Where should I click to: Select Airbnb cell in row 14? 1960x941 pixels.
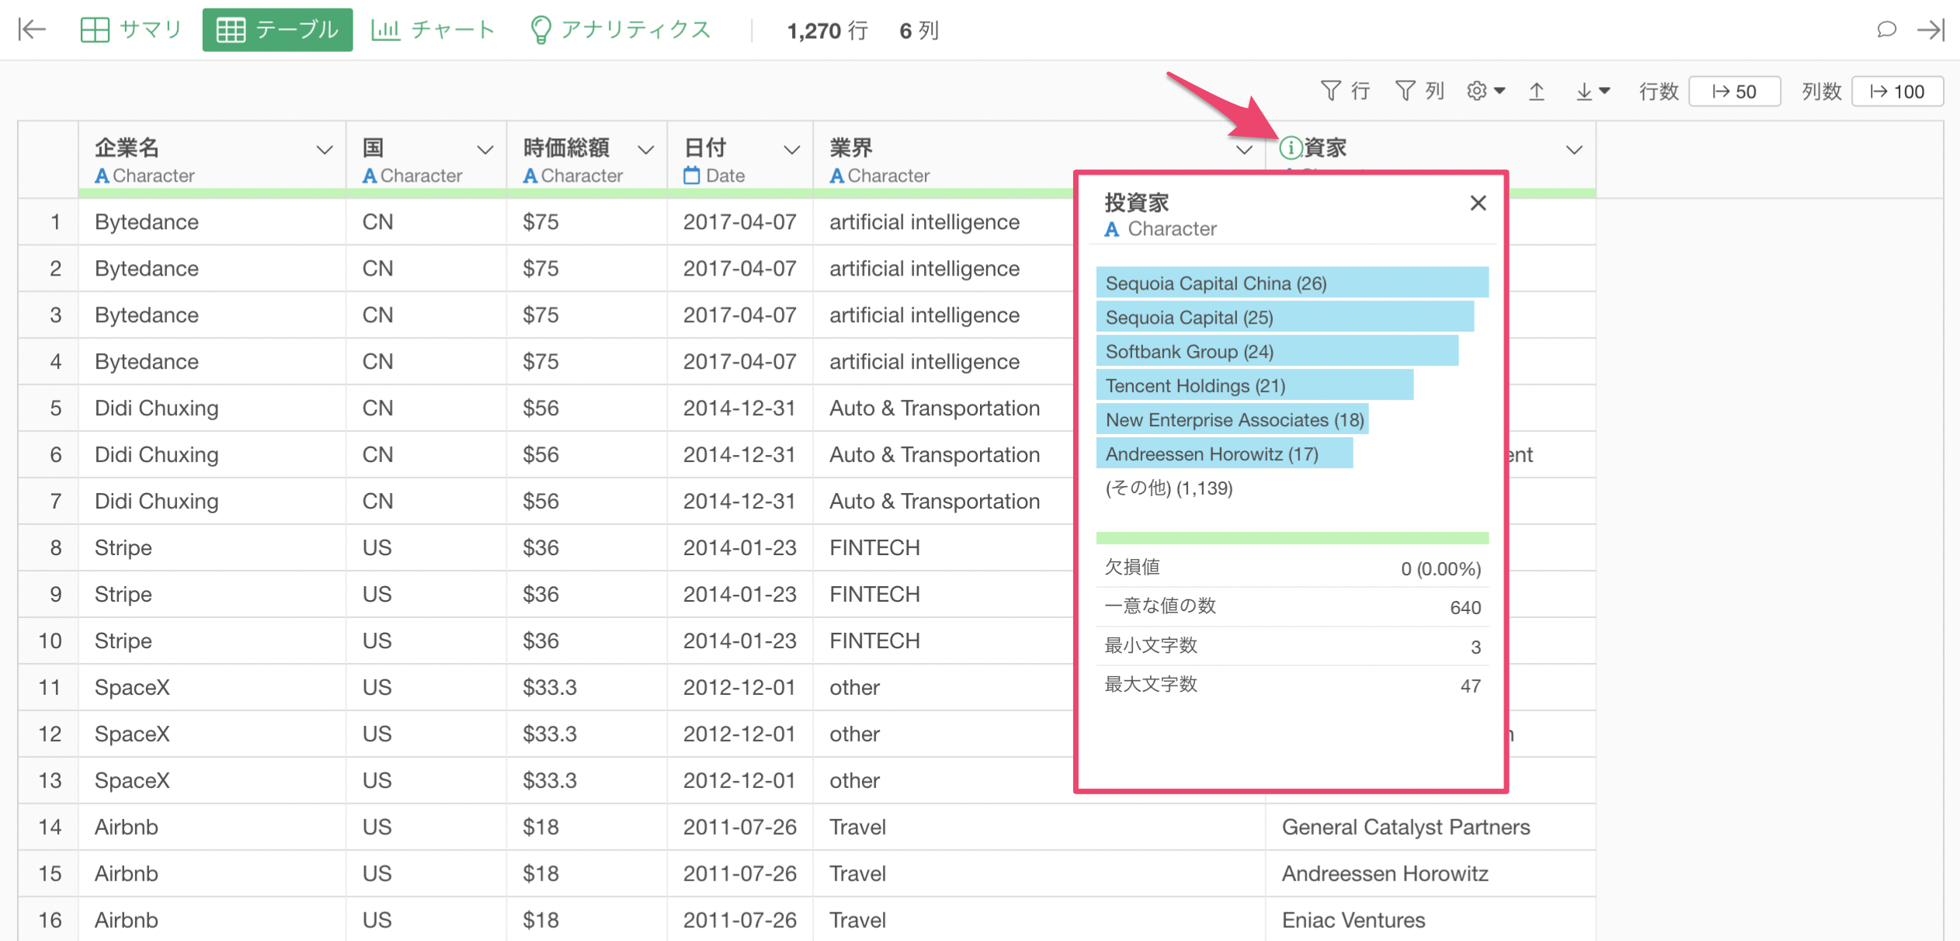pyautogui.click(x=212, y=828)
